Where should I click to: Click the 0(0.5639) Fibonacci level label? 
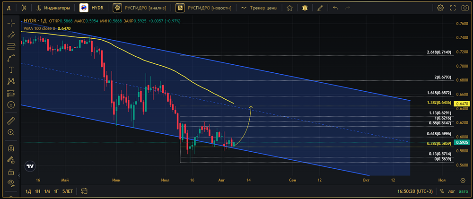(x=443, y=159)
